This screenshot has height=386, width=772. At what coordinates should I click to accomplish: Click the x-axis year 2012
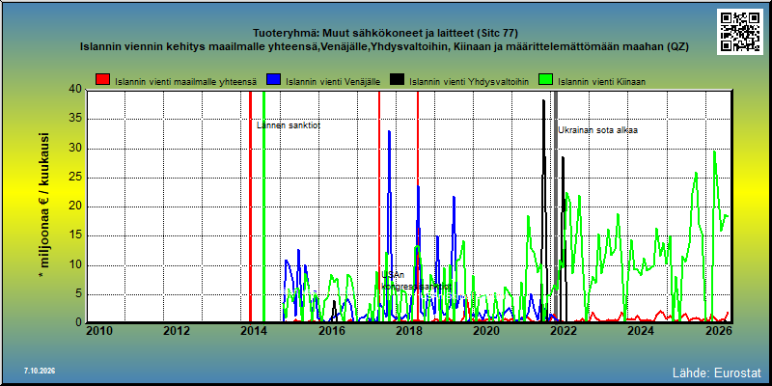(177, 330)
